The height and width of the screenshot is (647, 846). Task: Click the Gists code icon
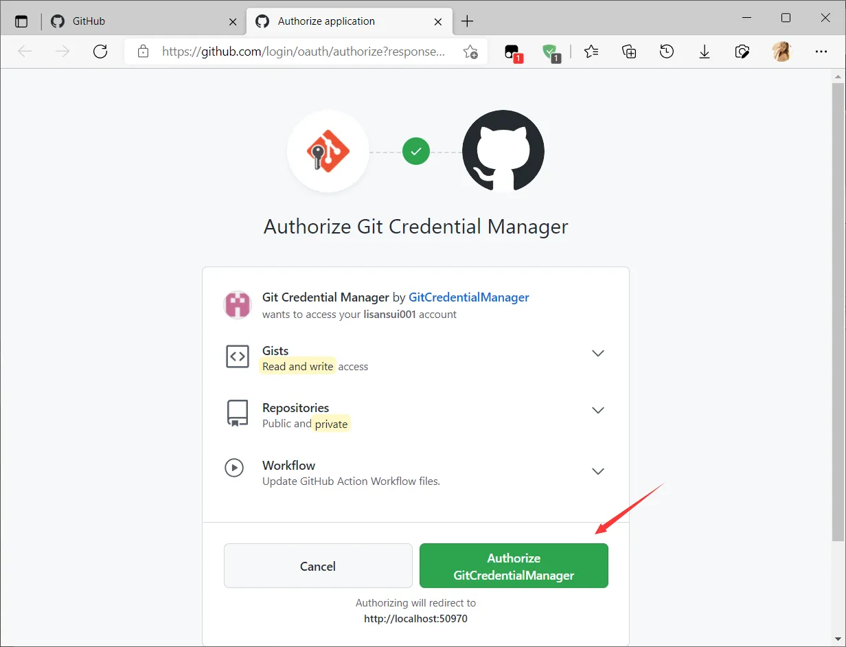pyautogui.click(x=238, y=356)
